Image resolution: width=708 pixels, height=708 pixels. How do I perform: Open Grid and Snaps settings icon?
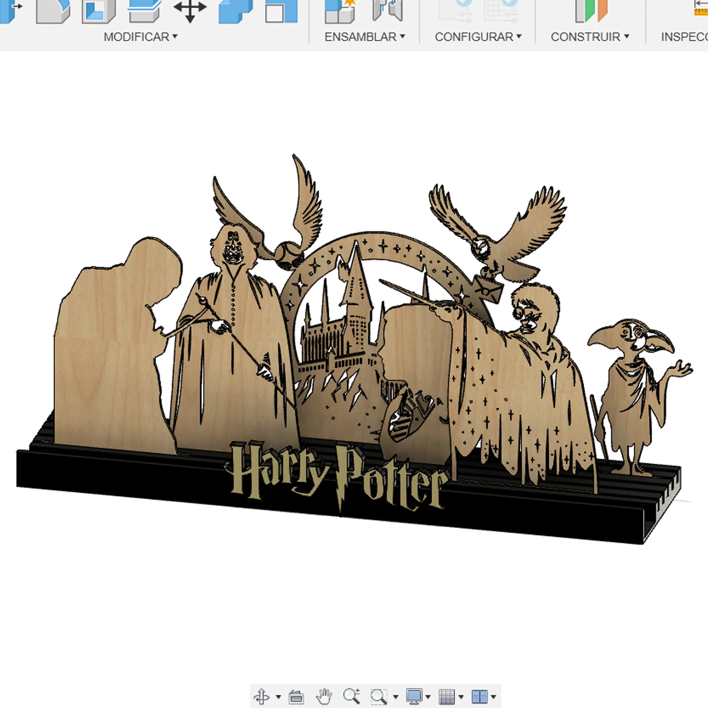(446, 697)
